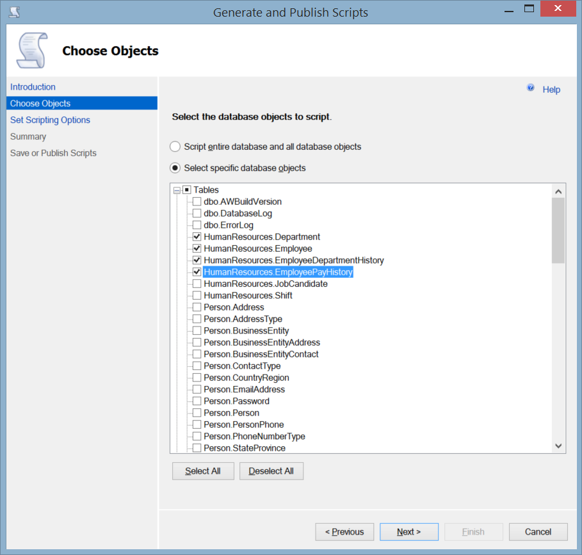This screenshot has height=555, width=582.
Task: Uncheck the HumanResources.Department checkbox
Action: (x=197, y=237)
